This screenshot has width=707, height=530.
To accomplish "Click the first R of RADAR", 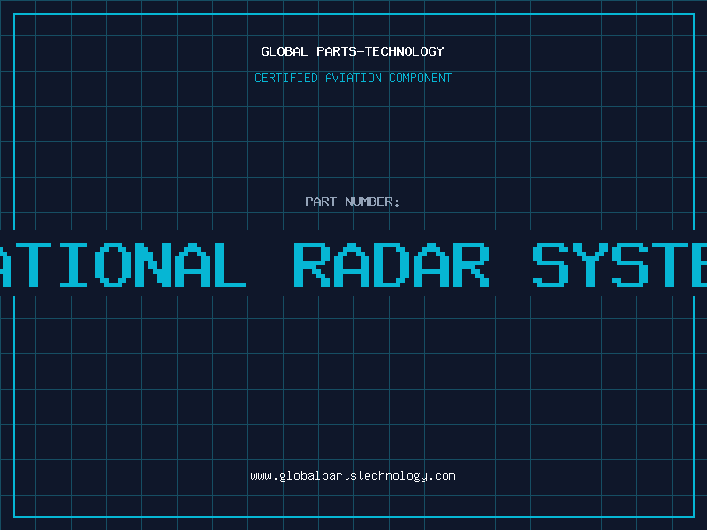I will [x=310, y=264].
